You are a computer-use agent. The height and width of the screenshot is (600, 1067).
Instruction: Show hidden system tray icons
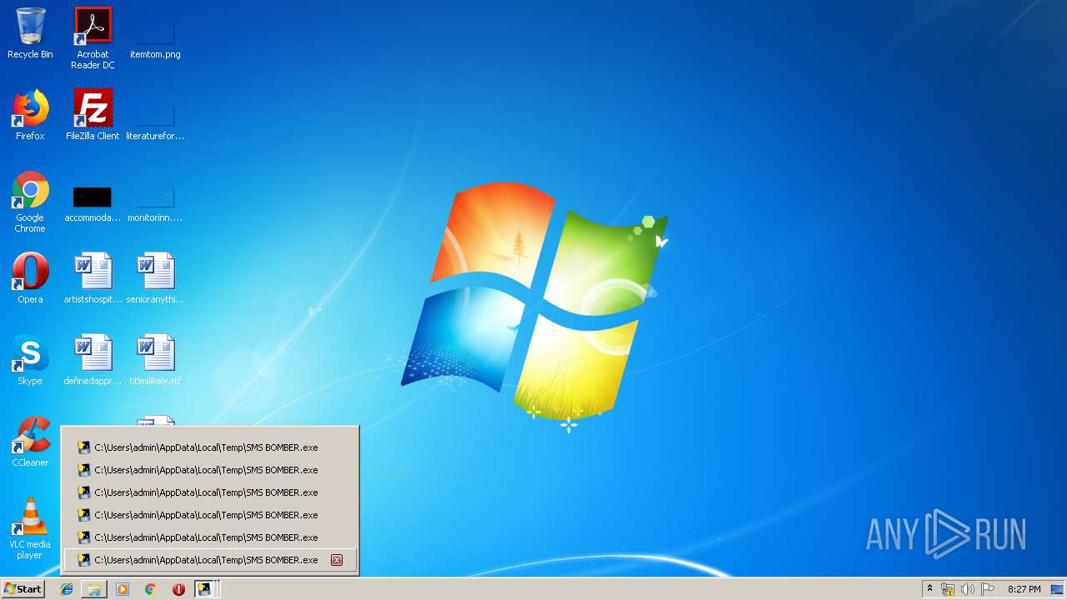[930, 589]
